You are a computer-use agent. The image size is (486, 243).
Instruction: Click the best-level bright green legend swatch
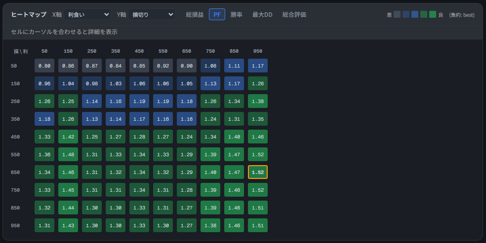(x=433, y=14)
